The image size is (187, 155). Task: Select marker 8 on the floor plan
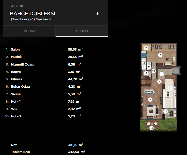(x=159, y=82)
